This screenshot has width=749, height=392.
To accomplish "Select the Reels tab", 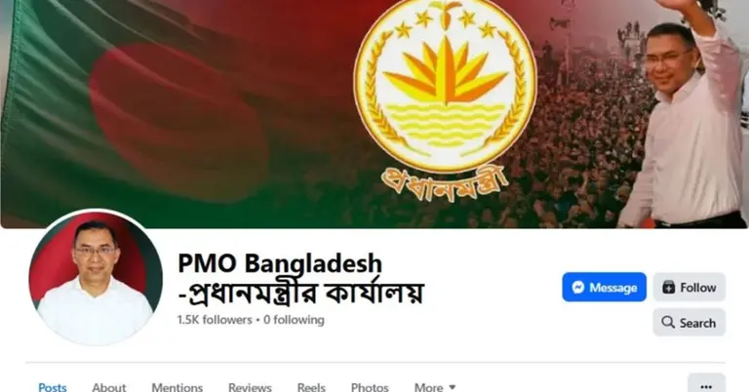I will pos(311,387).
